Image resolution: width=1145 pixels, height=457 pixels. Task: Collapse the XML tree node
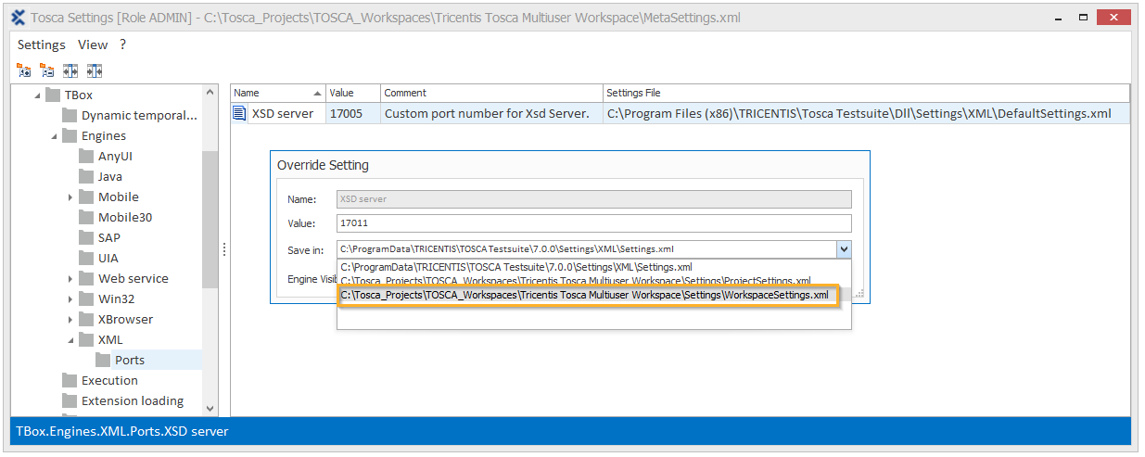(70, 339)
